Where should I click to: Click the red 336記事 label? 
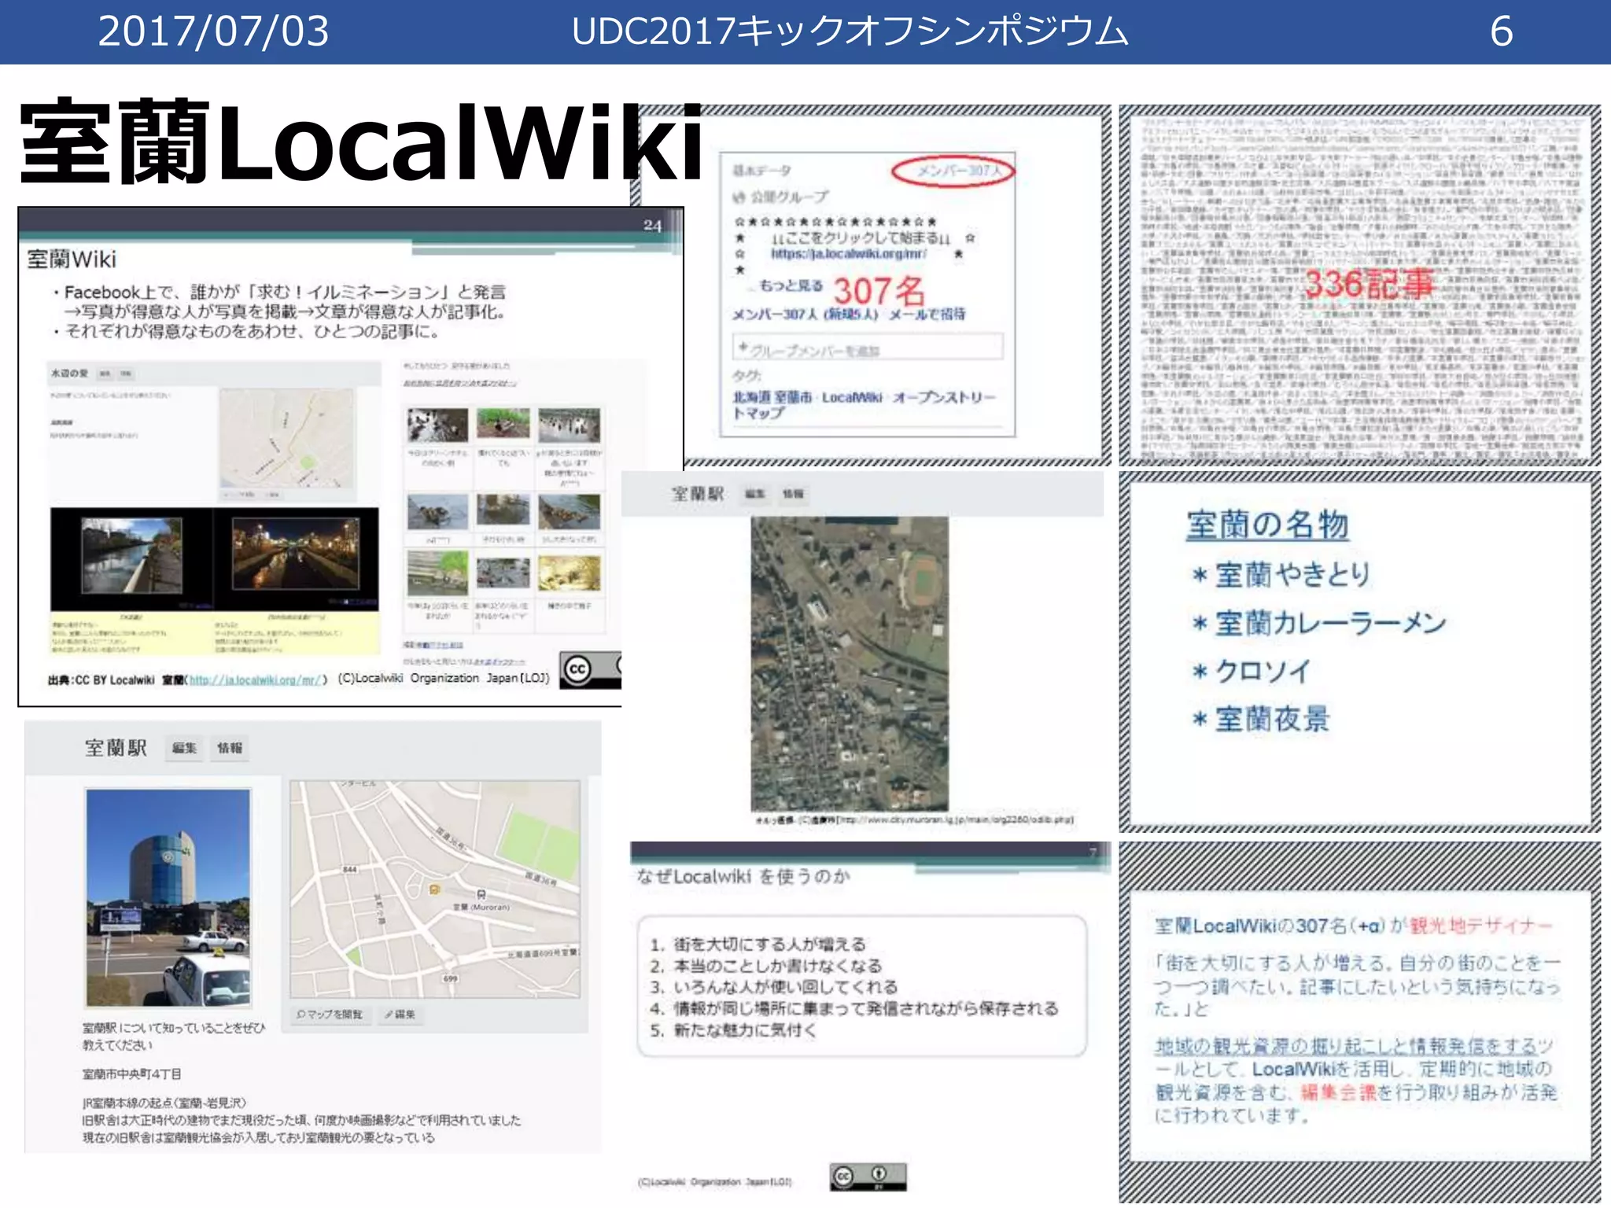coord(1369,284)
